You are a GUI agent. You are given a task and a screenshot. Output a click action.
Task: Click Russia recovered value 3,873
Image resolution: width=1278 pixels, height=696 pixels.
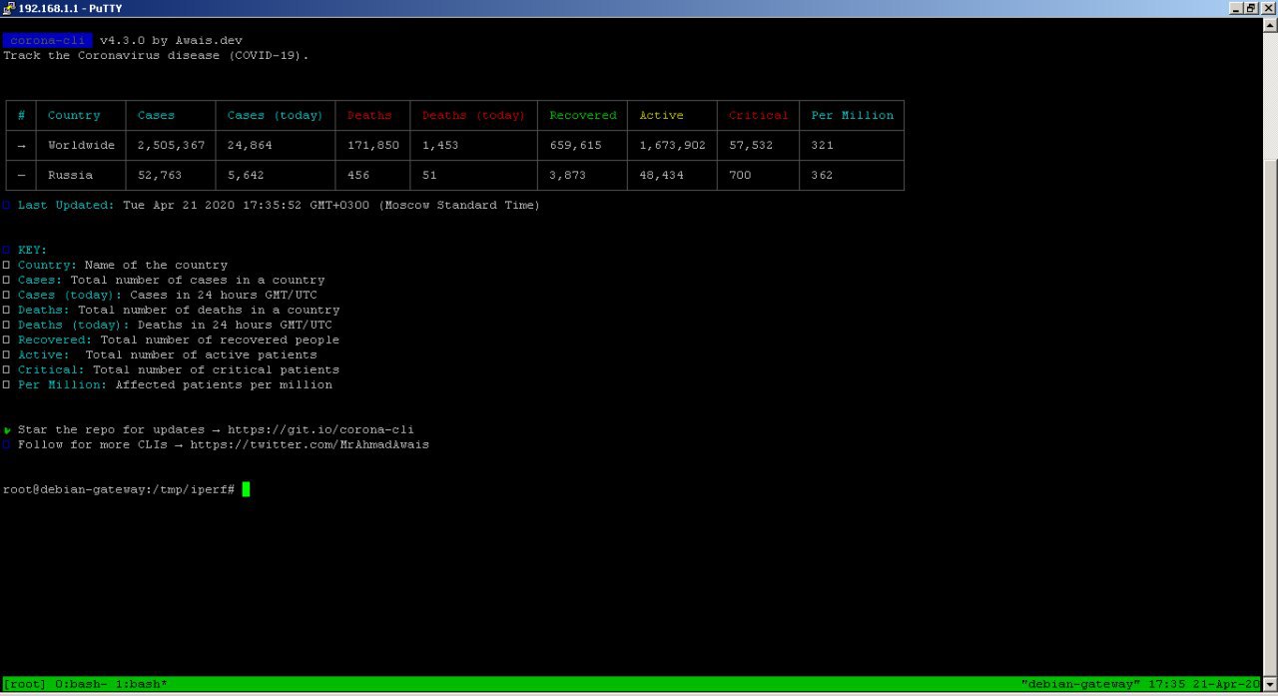point(568,176)
